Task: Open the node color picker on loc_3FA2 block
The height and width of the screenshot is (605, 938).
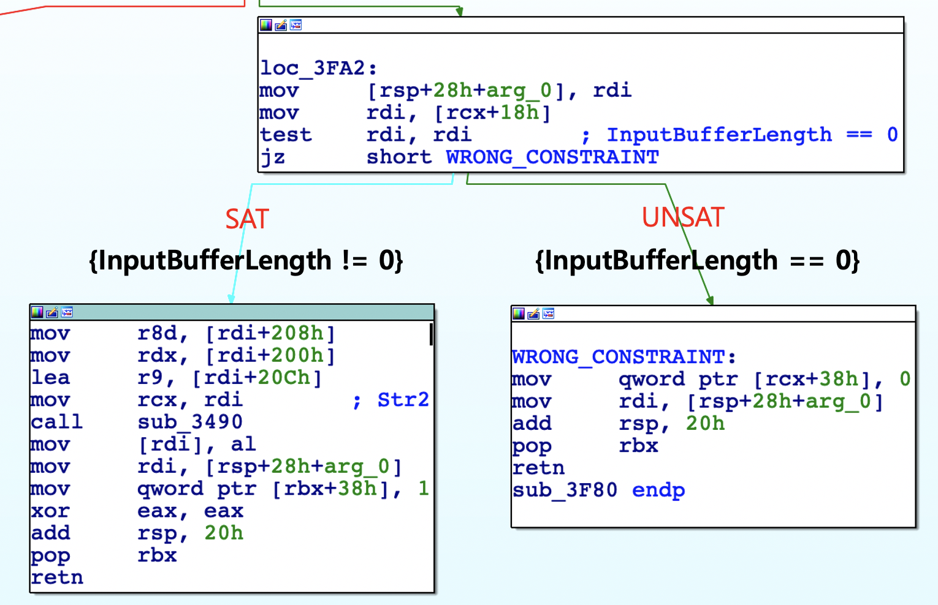Action: coord(266,25)
